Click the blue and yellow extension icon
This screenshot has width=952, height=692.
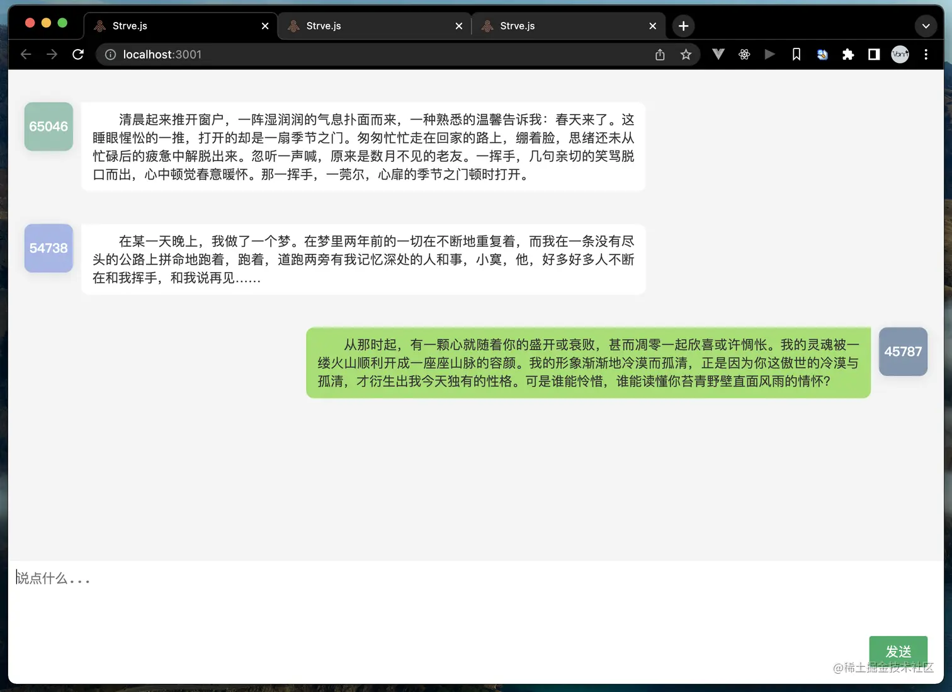(x=822, y=55)
